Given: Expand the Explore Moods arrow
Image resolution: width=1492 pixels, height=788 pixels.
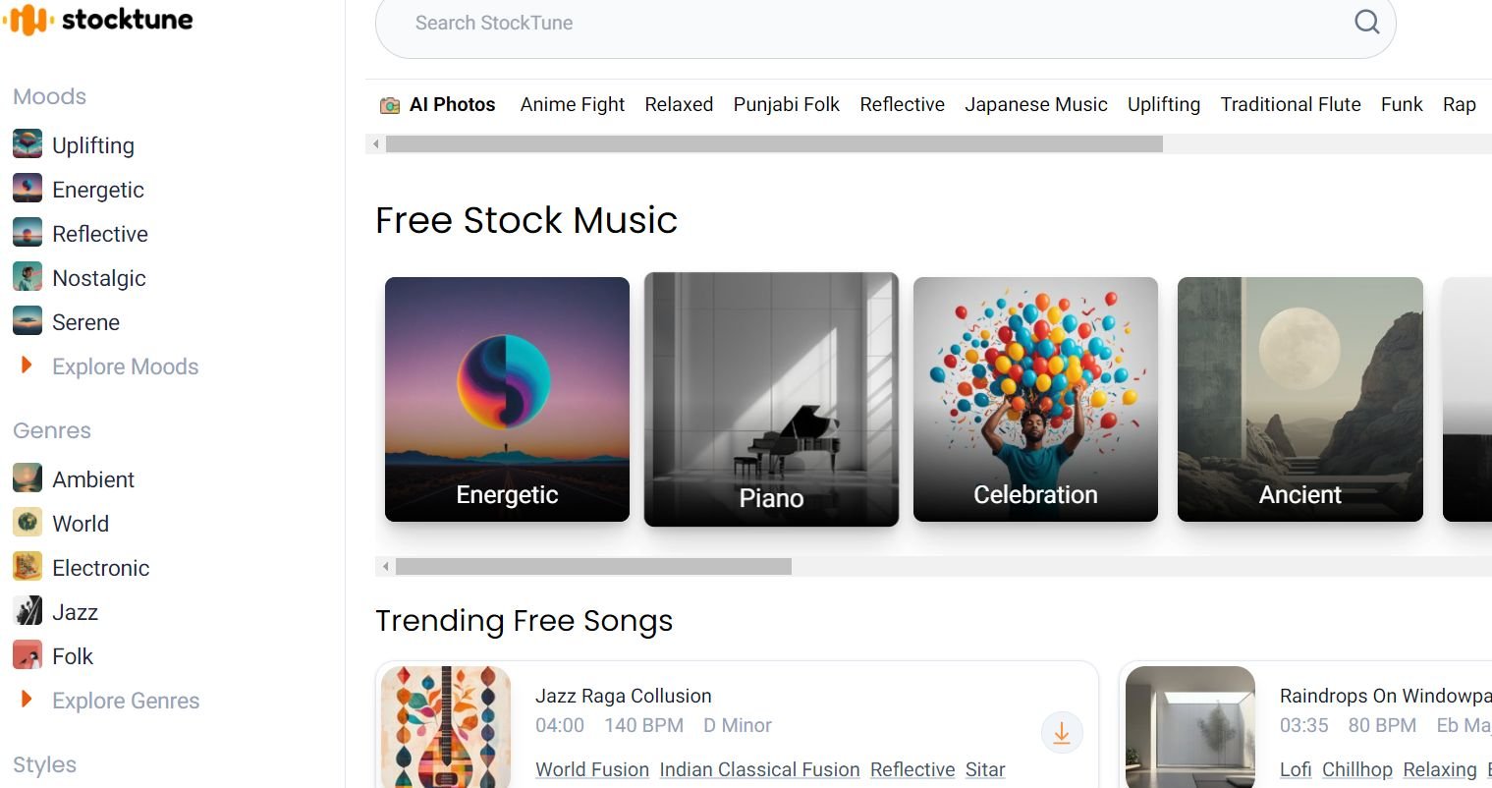Looking at the screenshot, I should pyautogui.click(x=27, y=366).
